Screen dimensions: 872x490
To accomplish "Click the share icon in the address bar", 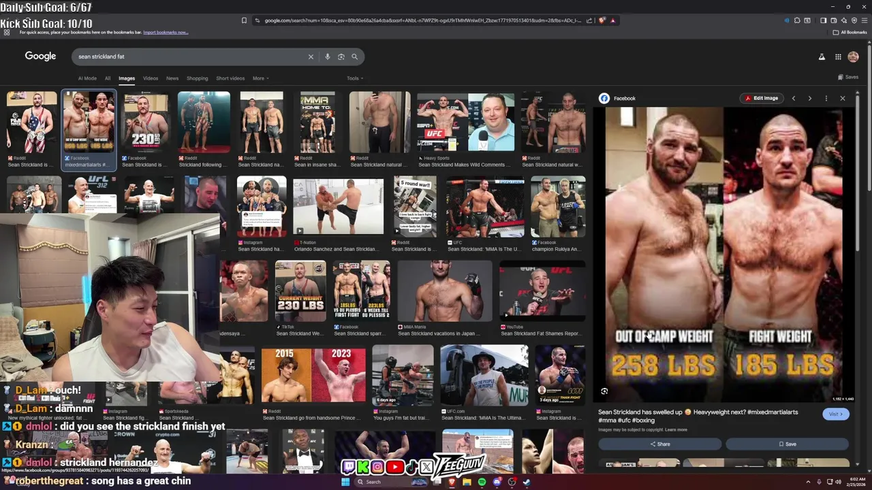I will (x=589, y=20).
